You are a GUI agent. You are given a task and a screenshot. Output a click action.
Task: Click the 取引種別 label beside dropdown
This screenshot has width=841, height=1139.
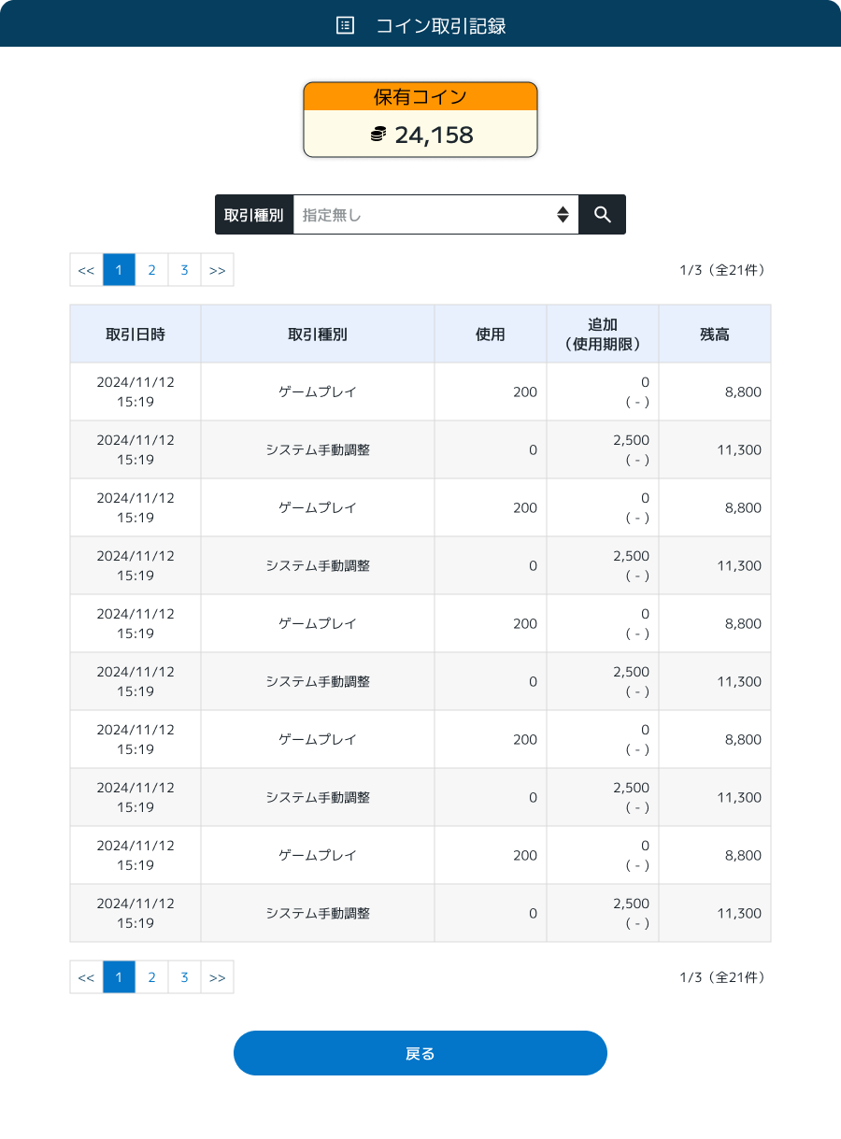point(254,215)
